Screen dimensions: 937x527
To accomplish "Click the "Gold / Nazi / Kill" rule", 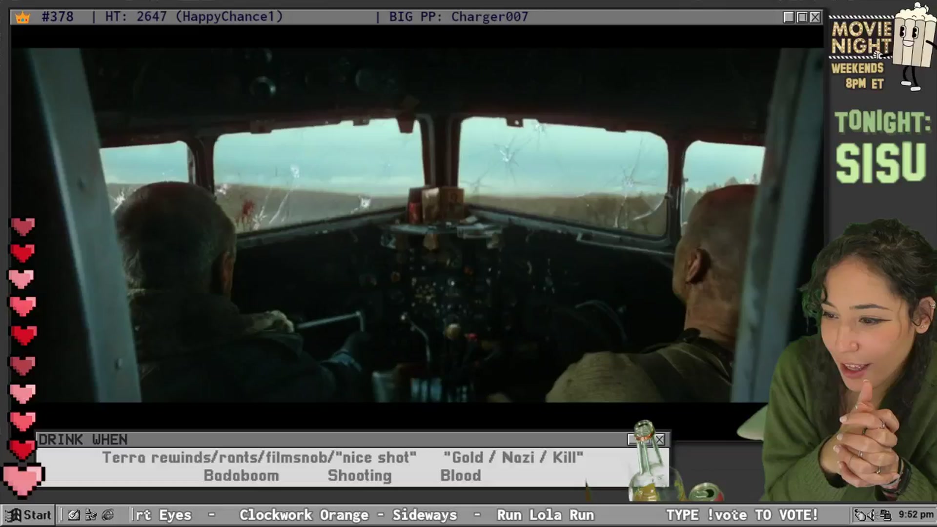I will pyautogui.click(x=513, y=458).
